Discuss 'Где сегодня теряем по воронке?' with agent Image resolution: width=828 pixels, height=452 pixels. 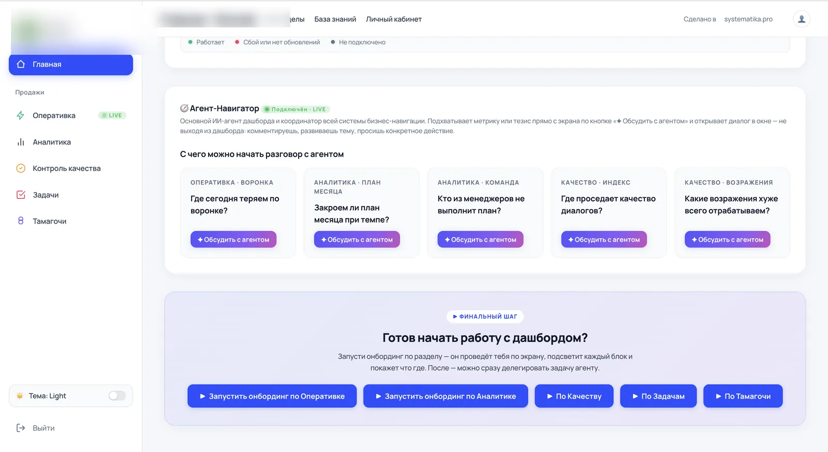coord(233,239)
